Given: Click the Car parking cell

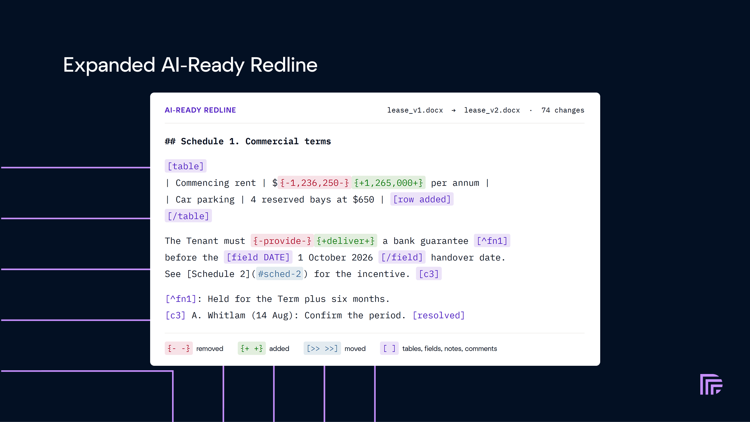Looking at the screenshot, I should [x=205, y=199].
